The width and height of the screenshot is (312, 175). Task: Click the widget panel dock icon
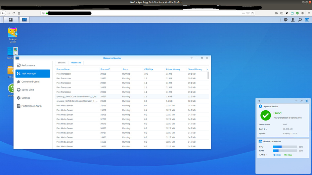tap(307, 101)
